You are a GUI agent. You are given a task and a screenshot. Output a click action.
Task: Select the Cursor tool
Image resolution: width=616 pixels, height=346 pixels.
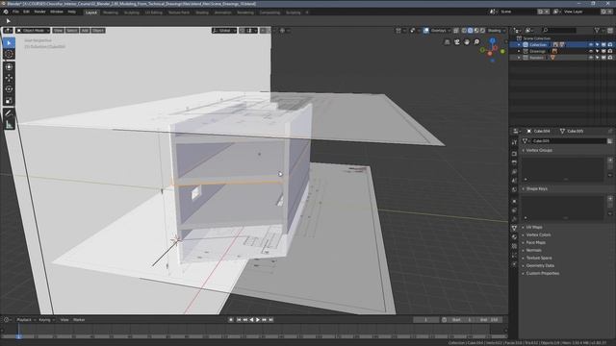point(9,54)
